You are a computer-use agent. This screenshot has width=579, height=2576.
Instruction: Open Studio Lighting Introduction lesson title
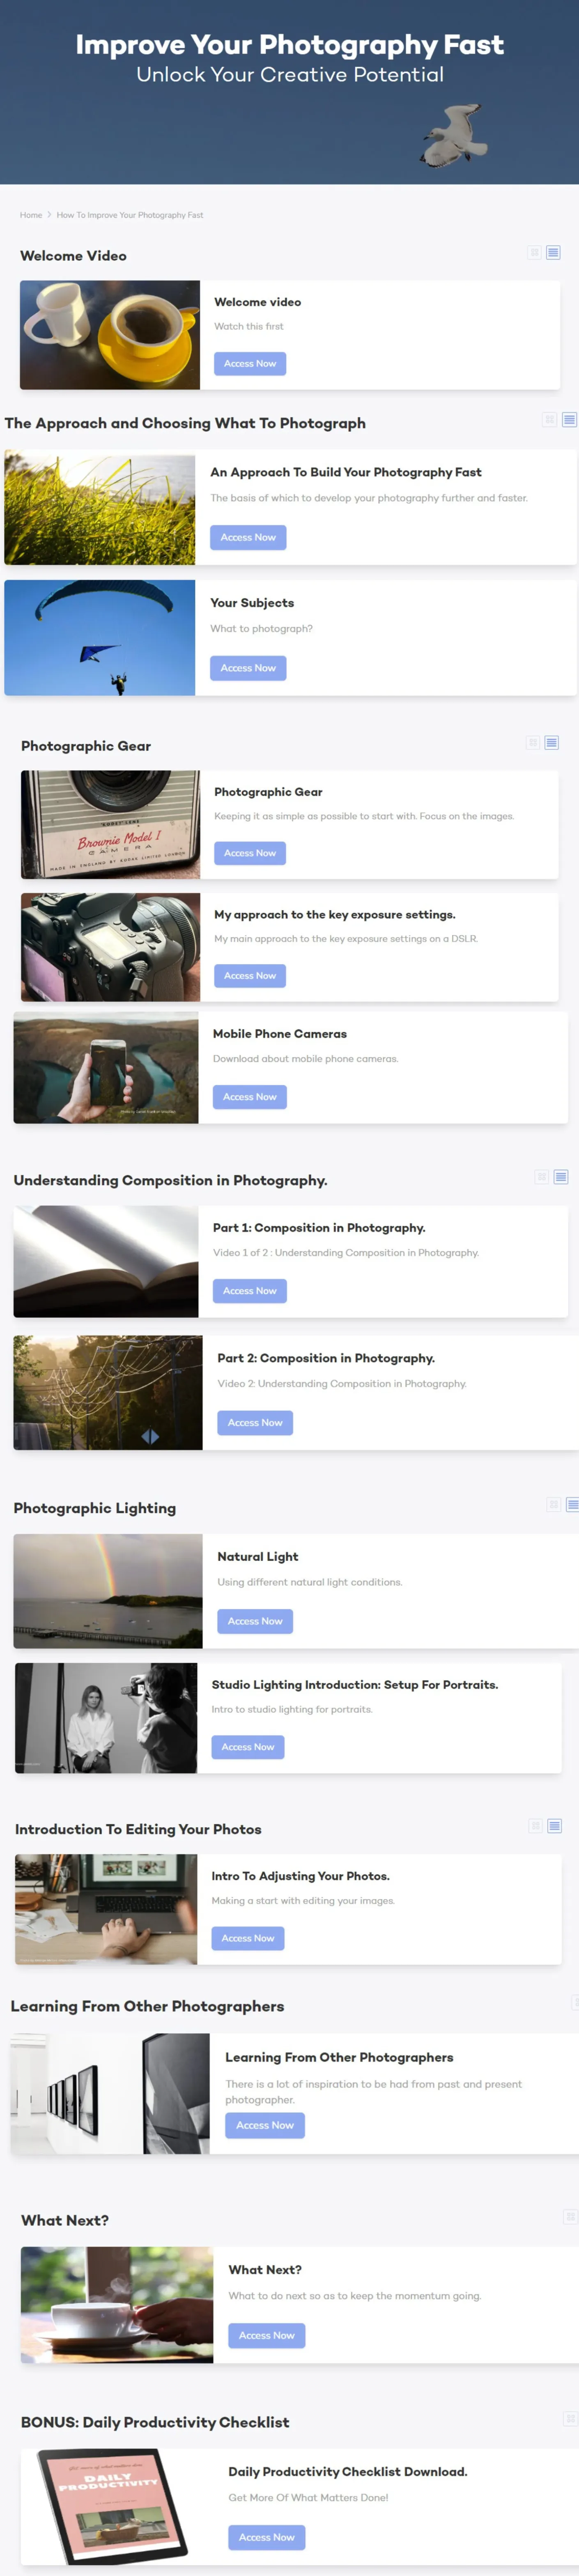(355, 1685)
